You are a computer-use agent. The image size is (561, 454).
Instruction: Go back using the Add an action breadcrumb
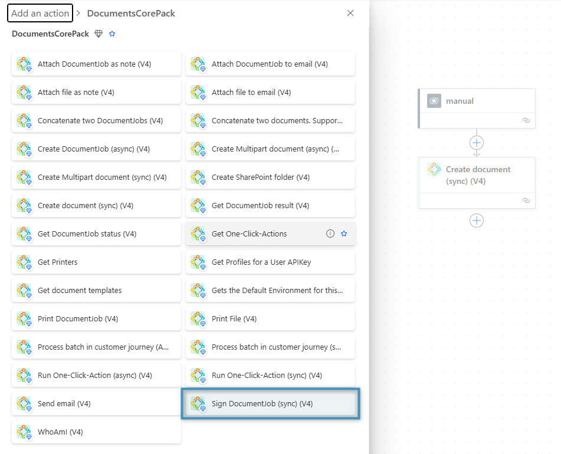pyautogui.click(x=40, y=12)
